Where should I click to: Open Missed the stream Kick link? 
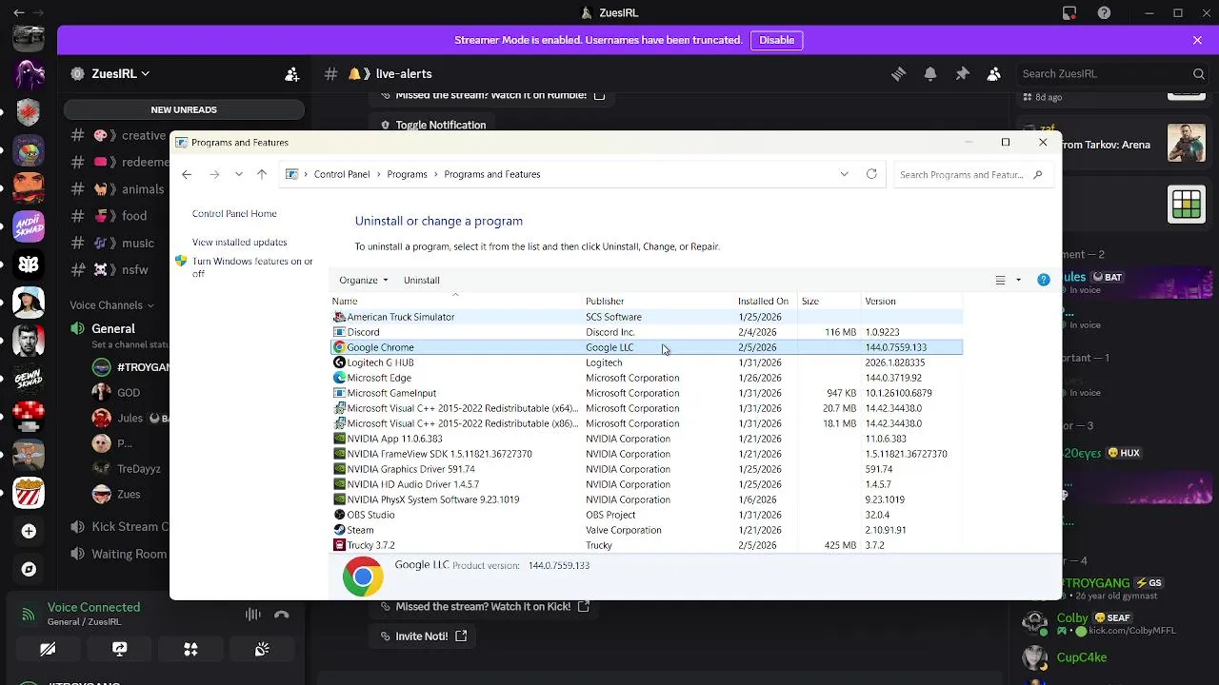tap(484, 606)
